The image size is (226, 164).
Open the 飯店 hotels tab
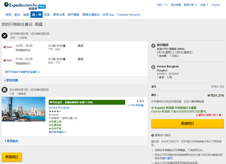17,14
